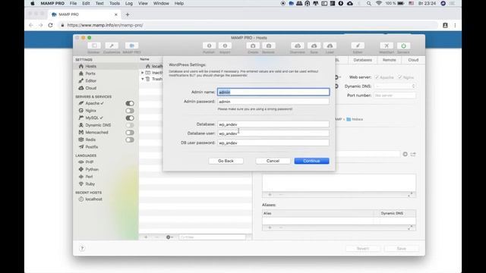
Task: Collapse the Trash group in hosts list
Action: (x=143, y=79)
